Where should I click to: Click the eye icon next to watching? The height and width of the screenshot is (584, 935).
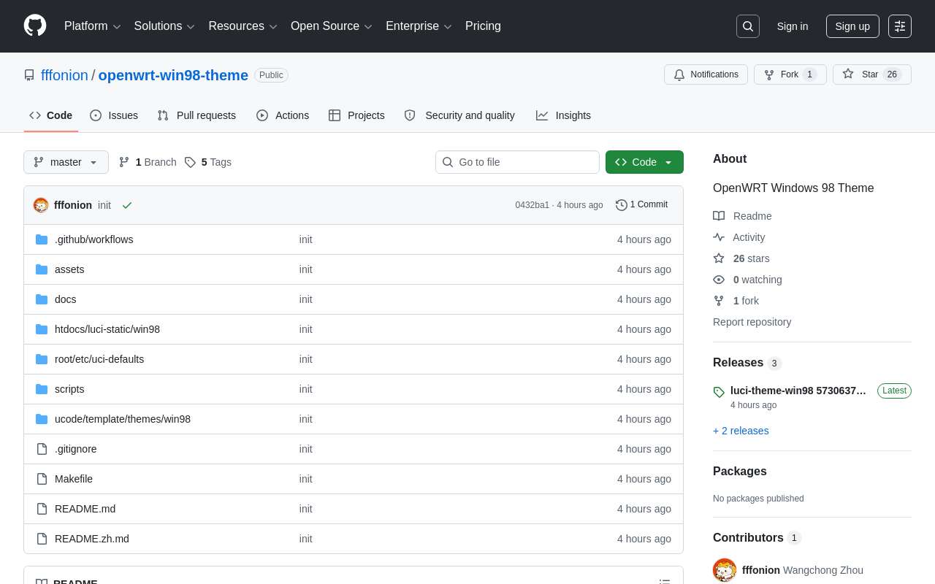pos(719,280)
